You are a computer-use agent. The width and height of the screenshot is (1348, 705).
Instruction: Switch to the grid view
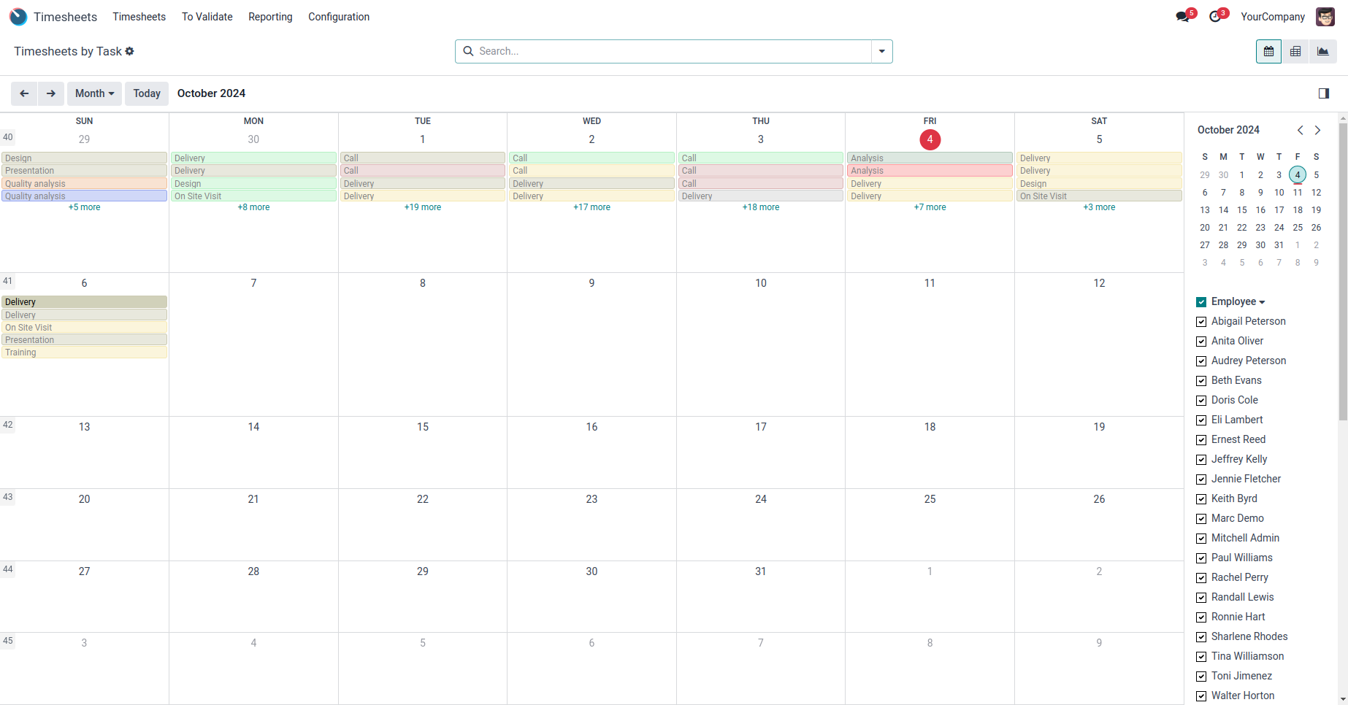pos(1295,52)
